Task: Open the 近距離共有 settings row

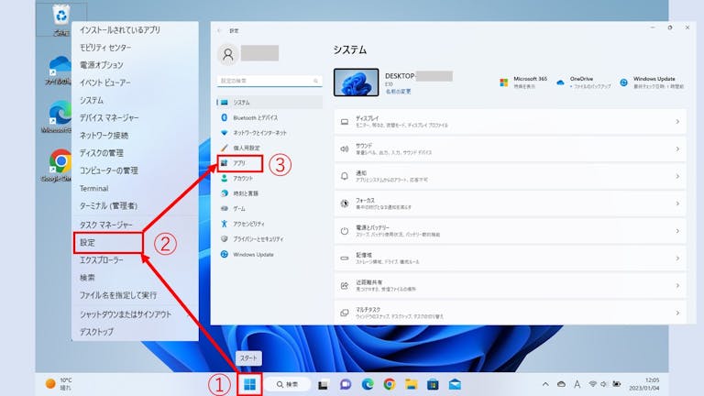Action: [x=510, y=286]
